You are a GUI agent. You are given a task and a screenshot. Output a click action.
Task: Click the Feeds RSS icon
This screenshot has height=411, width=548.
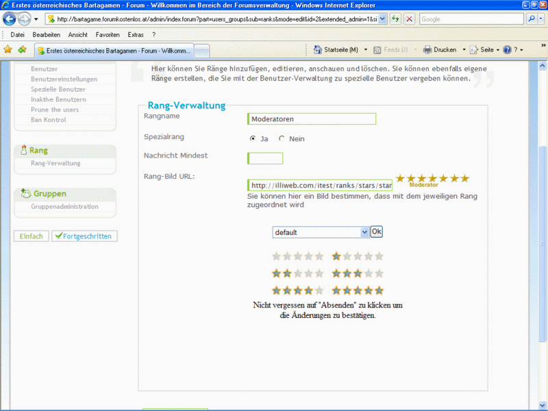pyautogui.click(x=377, y=50)
